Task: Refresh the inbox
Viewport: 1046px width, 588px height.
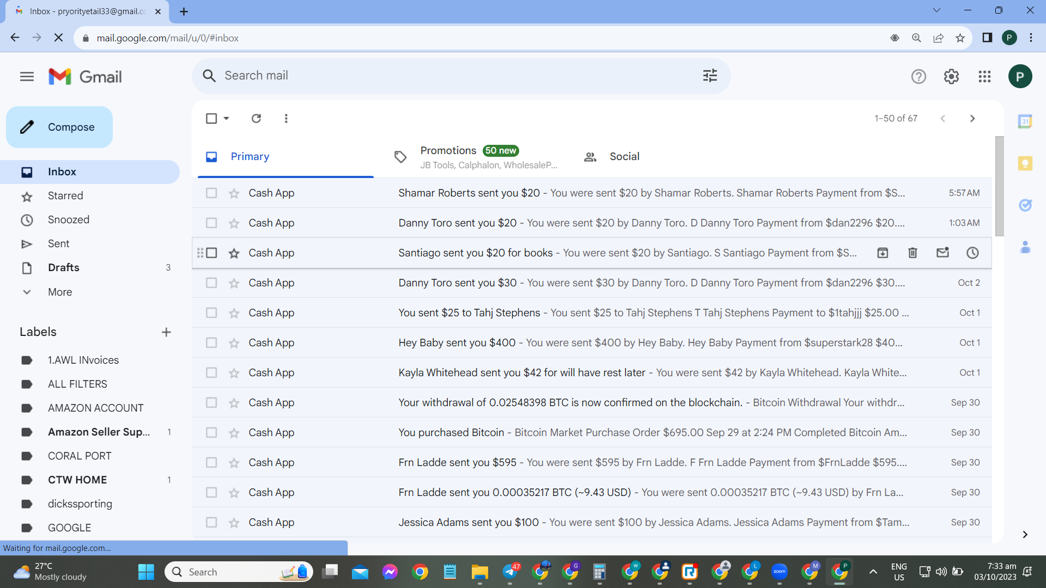Action: [256, 118]
